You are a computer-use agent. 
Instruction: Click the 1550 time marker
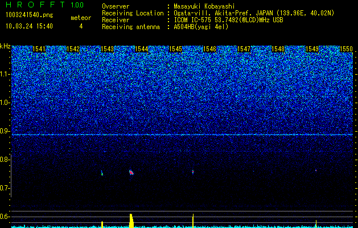347,49
